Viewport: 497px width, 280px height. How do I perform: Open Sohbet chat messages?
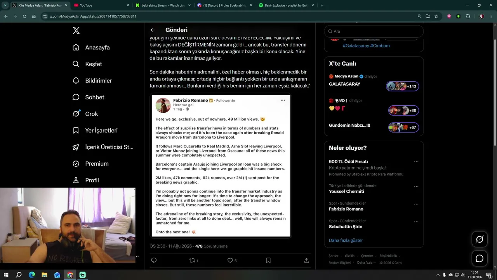pyautogui.click(x=89, y=97)
